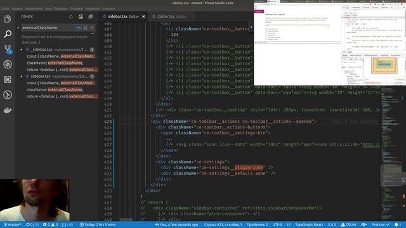Open the Extensions view icon

pos(8,80)
